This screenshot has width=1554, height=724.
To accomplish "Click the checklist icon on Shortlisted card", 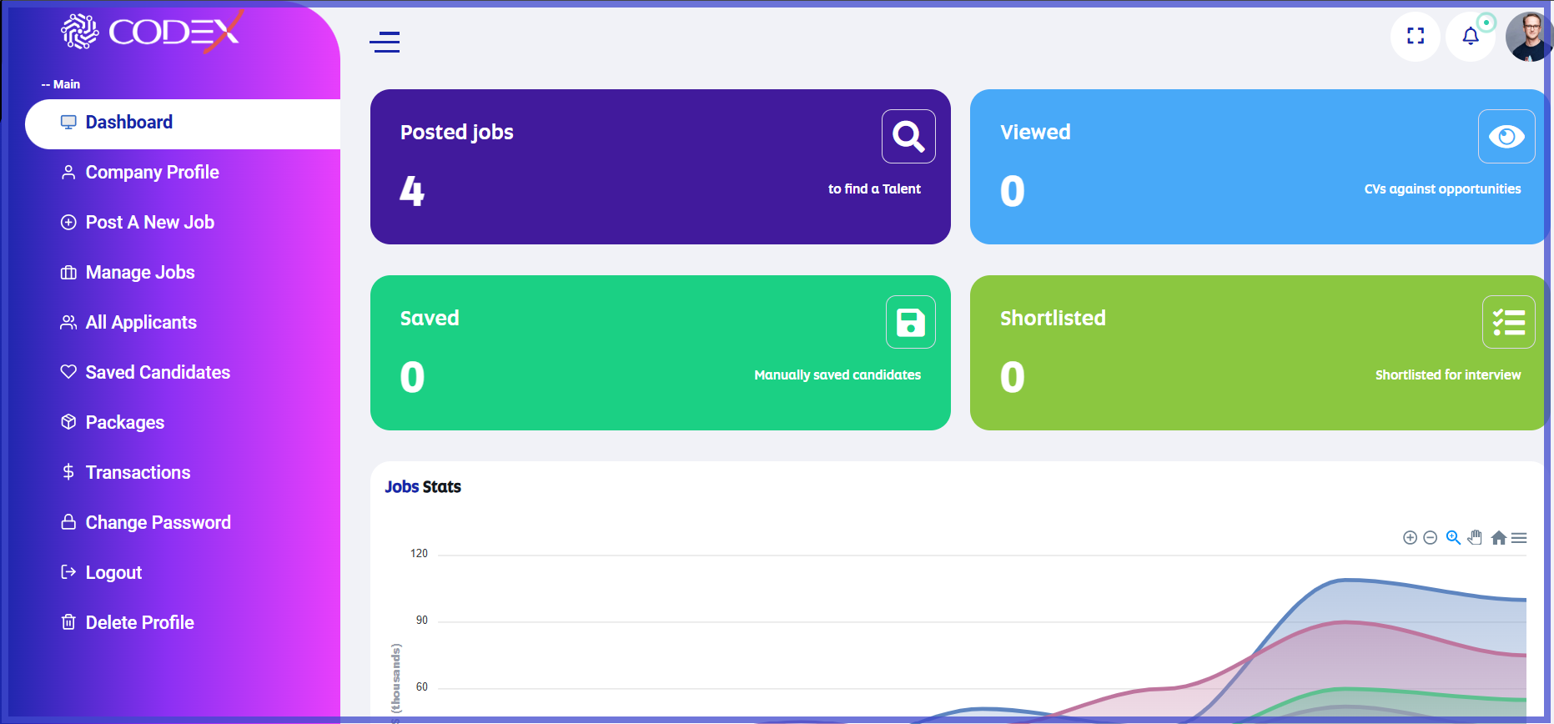I will point(1508,322).
